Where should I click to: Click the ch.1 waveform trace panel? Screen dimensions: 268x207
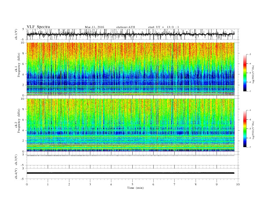(x=133, y=34)
